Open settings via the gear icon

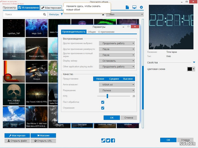click(141, 7)
